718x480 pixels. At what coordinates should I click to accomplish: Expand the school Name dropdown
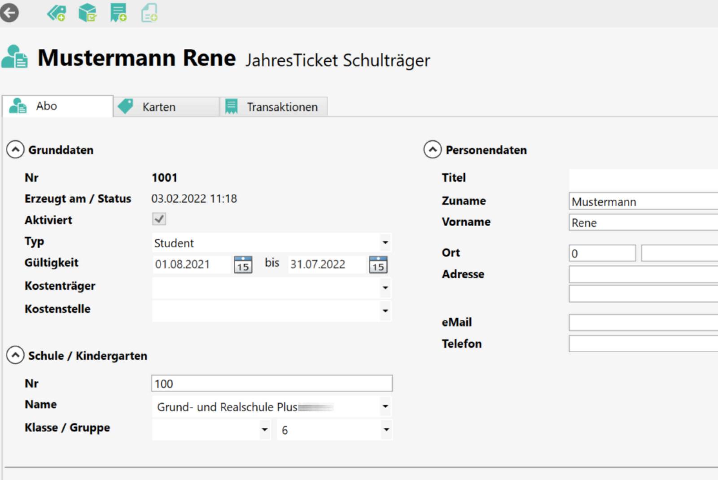pyautogui.click(x=385, y=407)
